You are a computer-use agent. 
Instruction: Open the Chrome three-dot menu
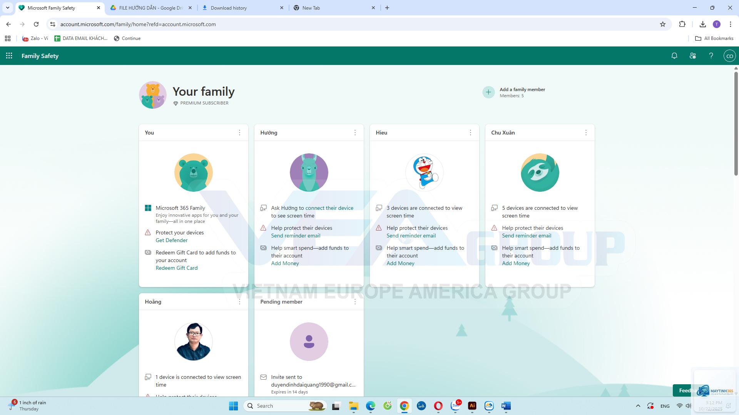pyautogui.click(x=731, y=24)
